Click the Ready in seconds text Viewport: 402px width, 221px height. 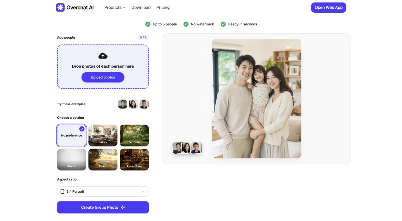pyautogui.click(x=243, y=24)
